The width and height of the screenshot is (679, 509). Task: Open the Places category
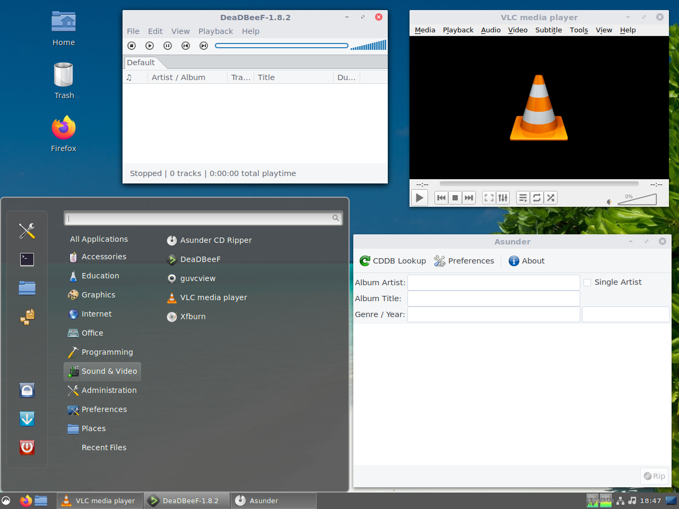(x=87, y=428)
